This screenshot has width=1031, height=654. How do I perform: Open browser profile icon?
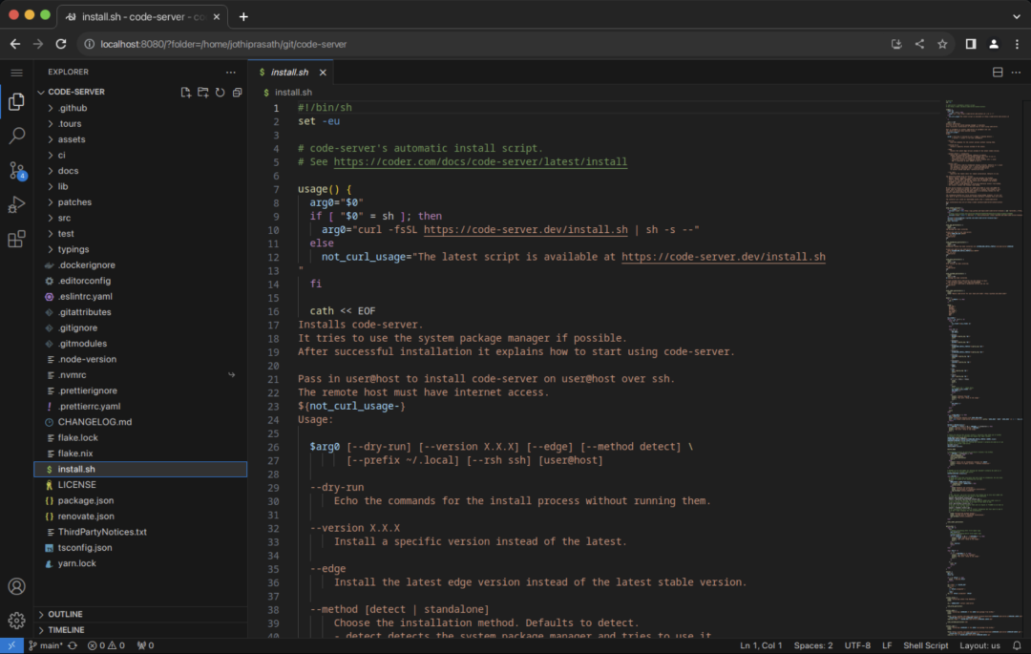tap(994, 44)
